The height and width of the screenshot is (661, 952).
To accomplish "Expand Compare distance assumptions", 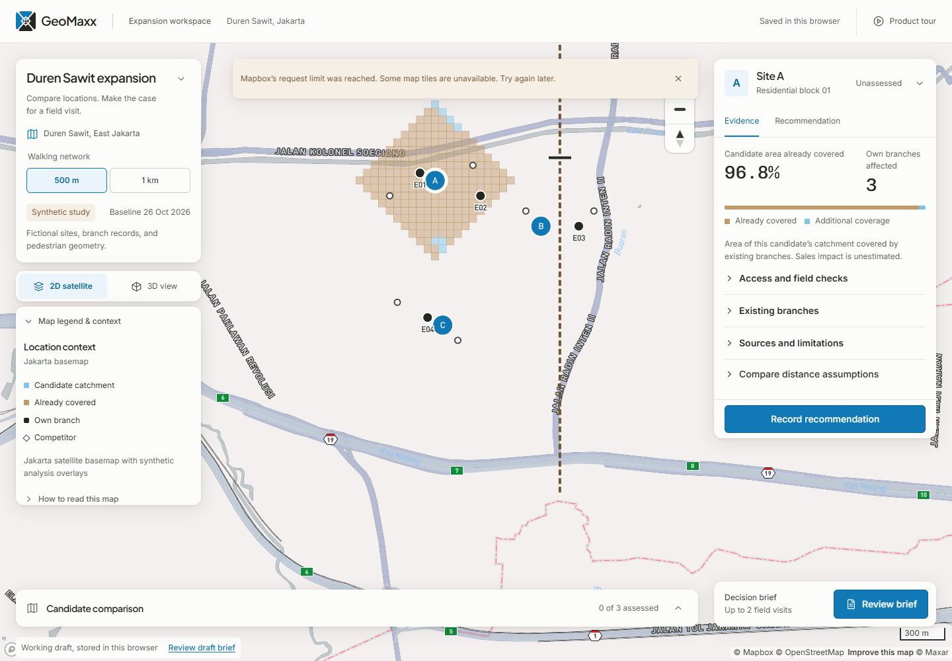I will coord(825,374).
